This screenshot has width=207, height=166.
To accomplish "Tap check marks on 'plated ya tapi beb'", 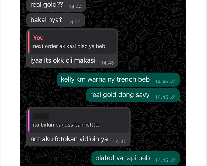I will pyautogui.click(x=173, y=160).
